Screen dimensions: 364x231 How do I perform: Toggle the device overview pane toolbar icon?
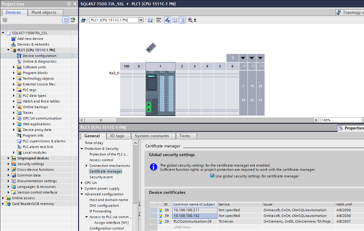pos(182,20)
